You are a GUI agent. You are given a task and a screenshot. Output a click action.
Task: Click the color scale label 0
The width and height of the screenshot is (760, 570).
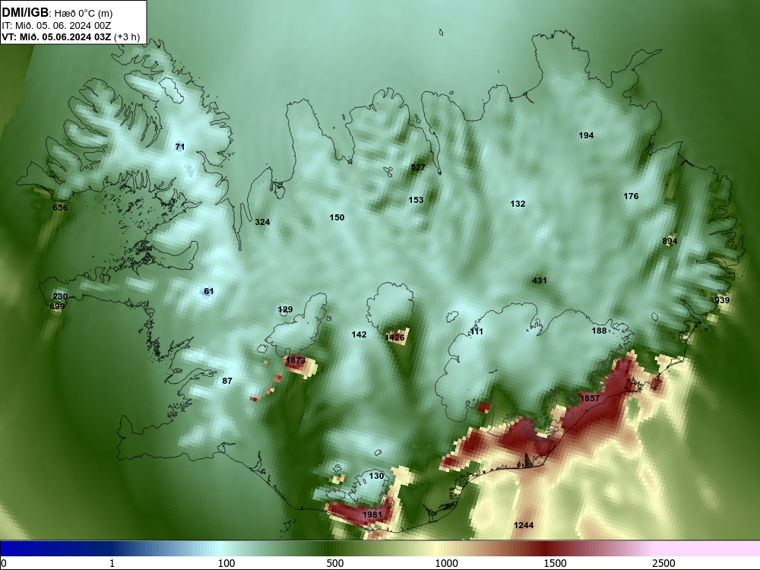[4, 563]
